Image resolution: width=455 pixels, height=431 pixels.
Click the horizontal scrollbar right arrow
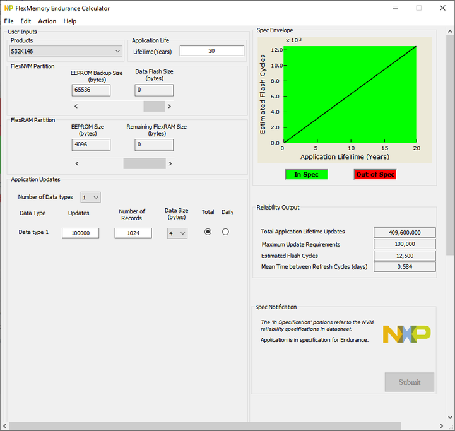[x=441, y=426]
